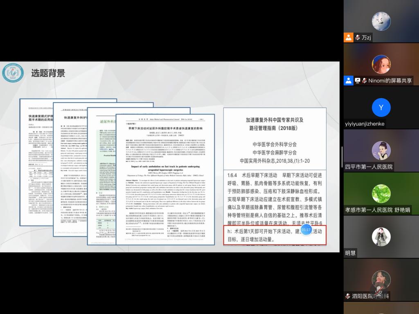The height and width of the screenshot is (314, 419).
Task: Click the muted microphone icon beside 万zj
Action: [358, 38]
